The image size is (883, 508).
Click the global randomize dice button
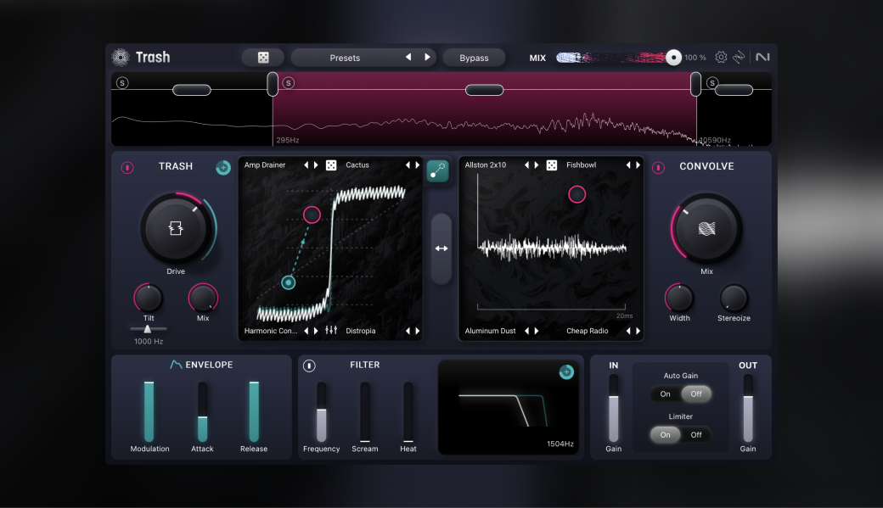pos(263,58)
